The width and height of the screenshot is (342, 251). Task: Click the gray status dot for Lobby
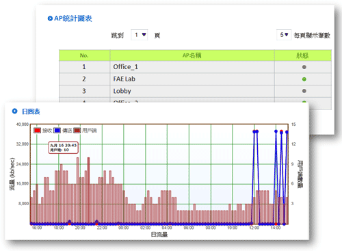304,91
